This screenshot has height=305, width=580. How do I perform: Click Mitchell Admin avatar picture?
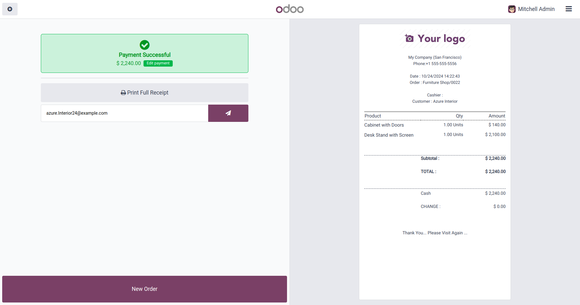pyautogui.click(x=512, y=9)
